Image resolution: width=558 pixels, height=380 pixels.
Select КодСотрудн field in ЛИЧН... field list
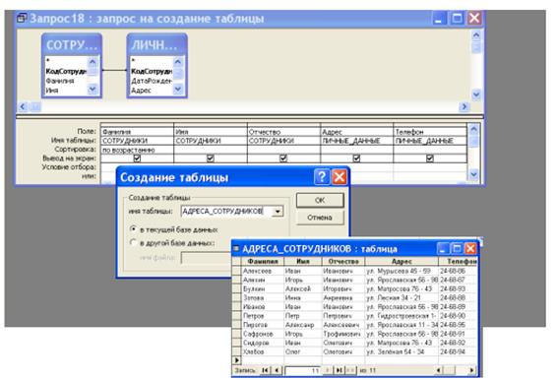click(152, 71)
